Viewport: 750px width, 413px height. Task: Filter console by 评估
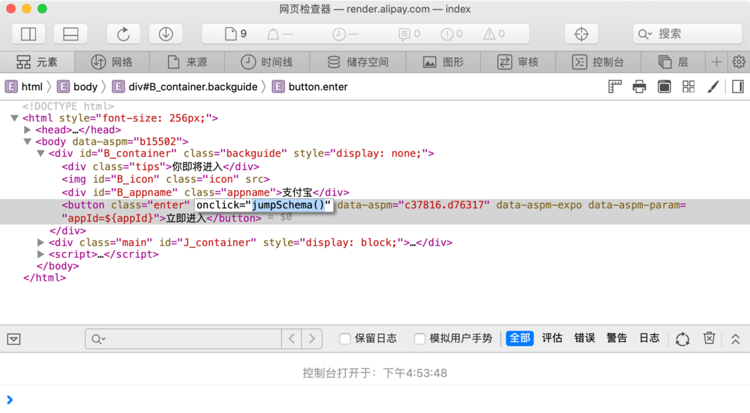pyautogui.click(x=552, y=339)
